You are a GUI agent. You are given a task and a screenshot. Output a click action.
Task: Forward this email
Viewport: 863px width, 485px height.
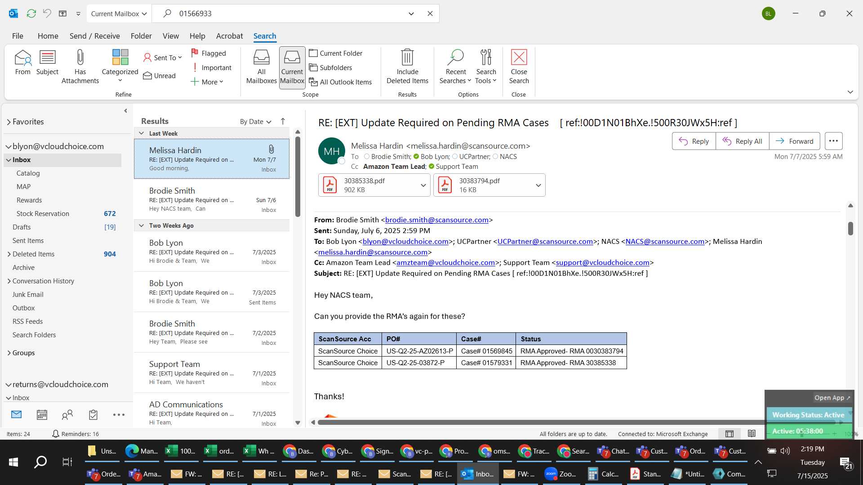(x=794, y=141)
